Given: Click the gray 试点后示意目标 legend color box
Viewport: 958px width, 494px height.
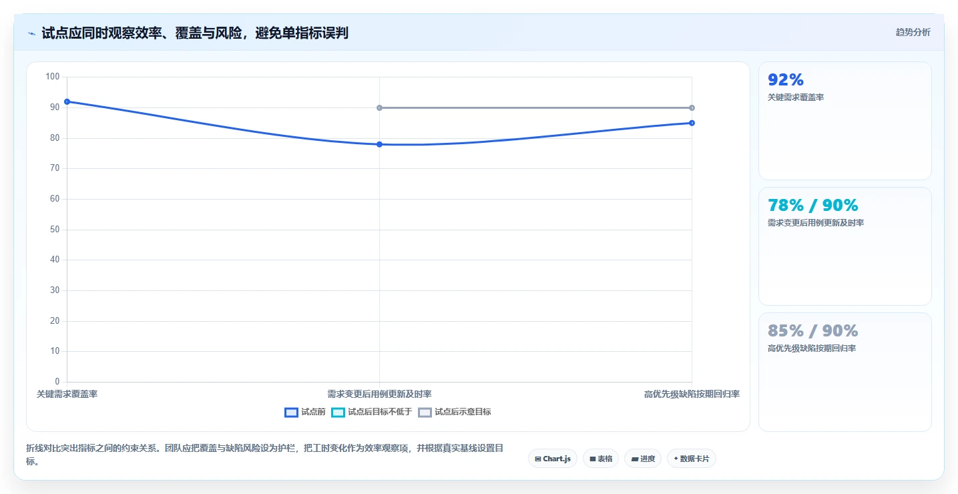Looking at the screenshot, I should pos(425,413).
